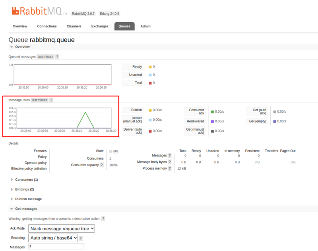
Task: Go to the Admin tab
Action: tap(145, 26)
